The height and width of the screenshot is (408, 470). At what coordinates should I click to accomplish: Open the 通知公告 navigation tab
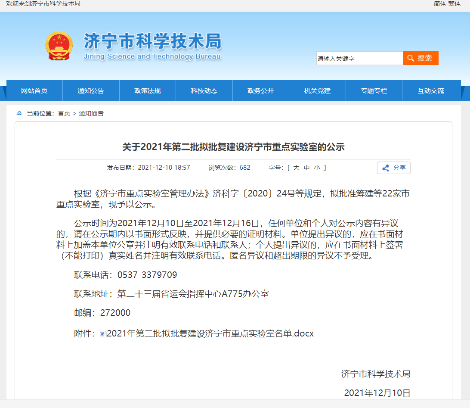91,90
